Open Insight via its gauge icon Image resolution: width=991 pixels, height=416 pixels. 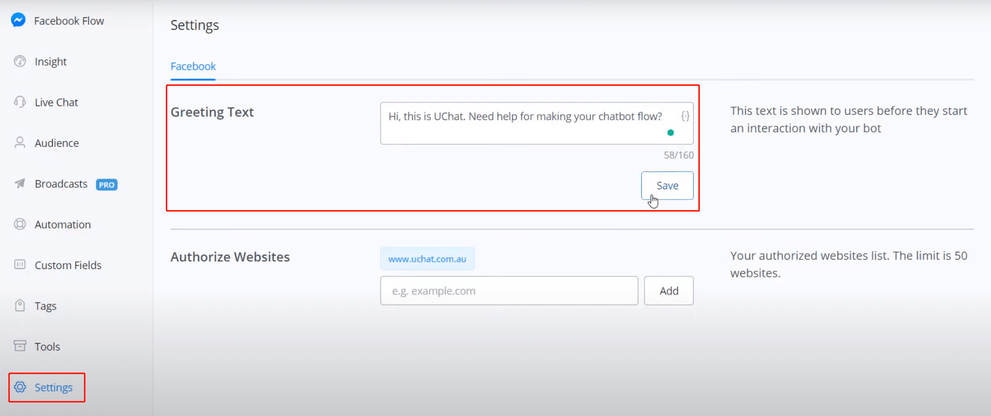coord(20,61)
